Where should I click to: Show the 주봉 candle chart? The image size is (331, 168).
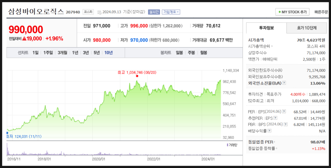191,53
